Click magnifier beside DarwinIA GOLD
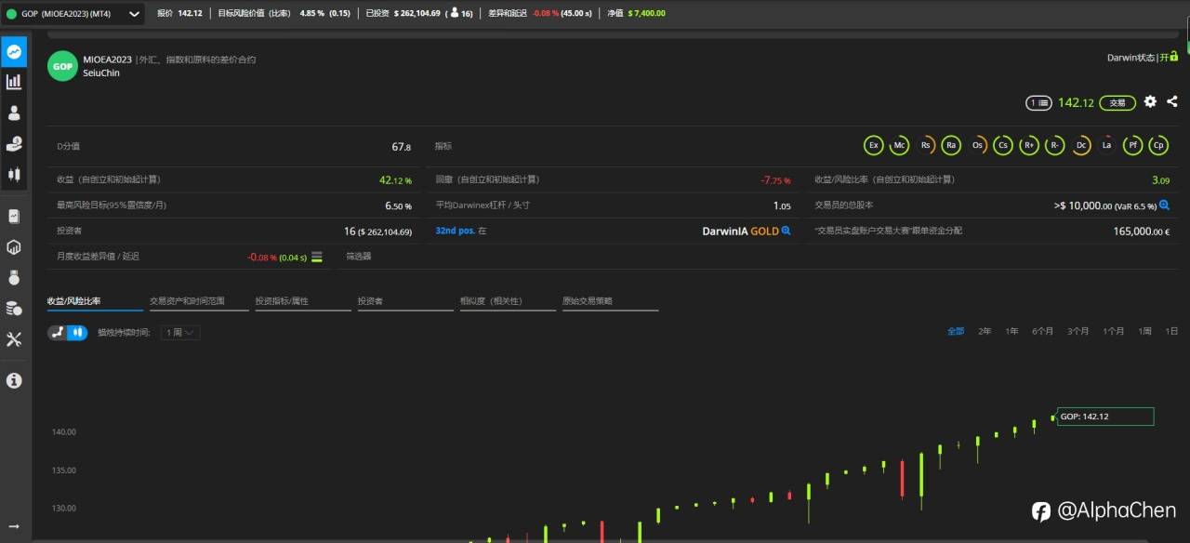 [786, 231]
